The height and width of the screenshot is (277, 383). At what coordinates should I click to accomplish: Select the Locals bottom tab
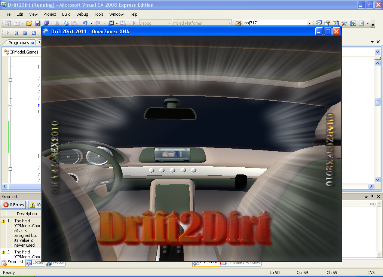(35, 262)
